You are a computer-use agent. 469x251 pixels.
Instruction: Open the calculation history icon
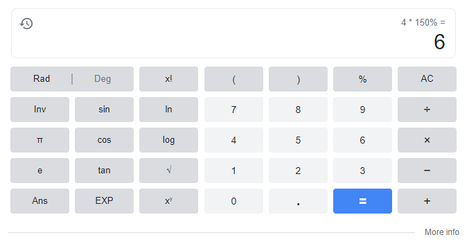26,24
